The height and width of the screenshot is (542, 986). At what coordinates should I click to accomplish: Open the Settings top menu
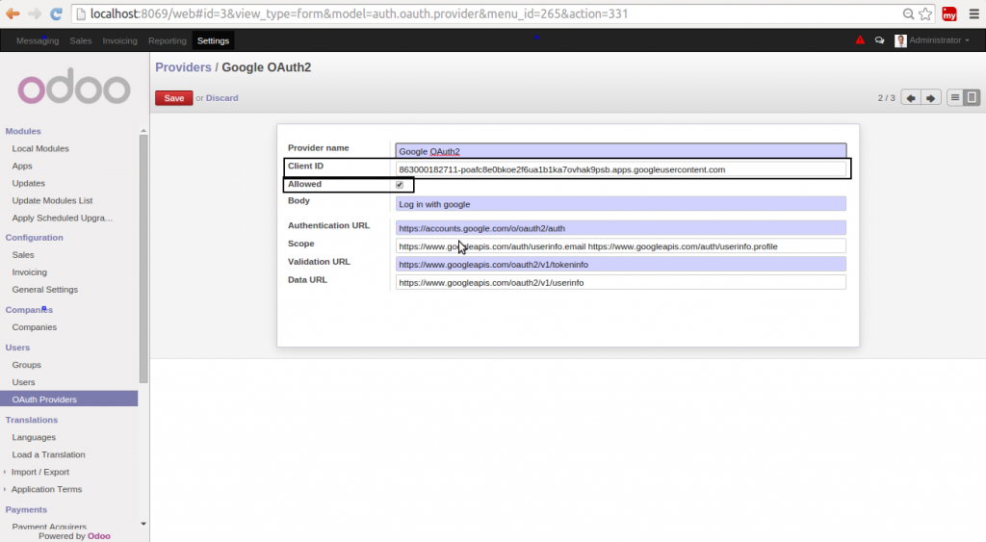pos(213,40)
